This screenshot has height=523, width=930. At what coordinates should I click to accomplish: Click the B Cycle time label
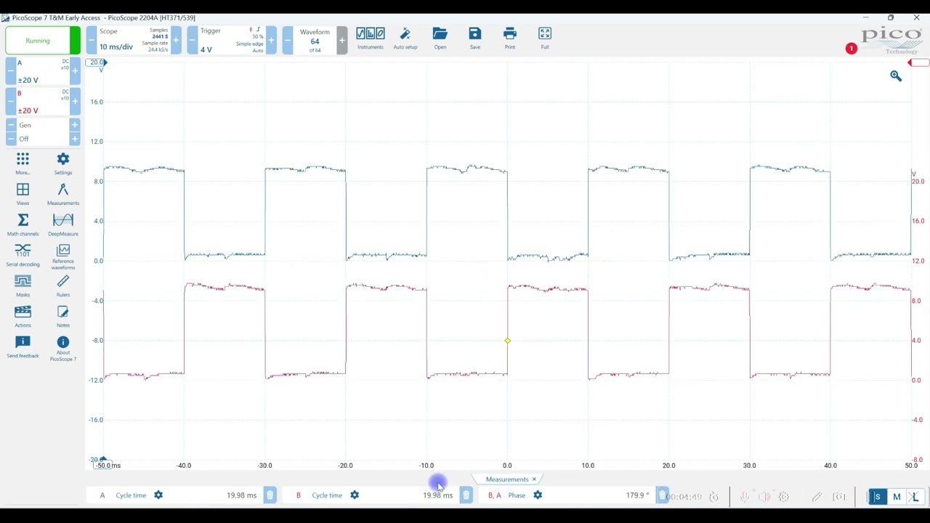coord(327,495)
